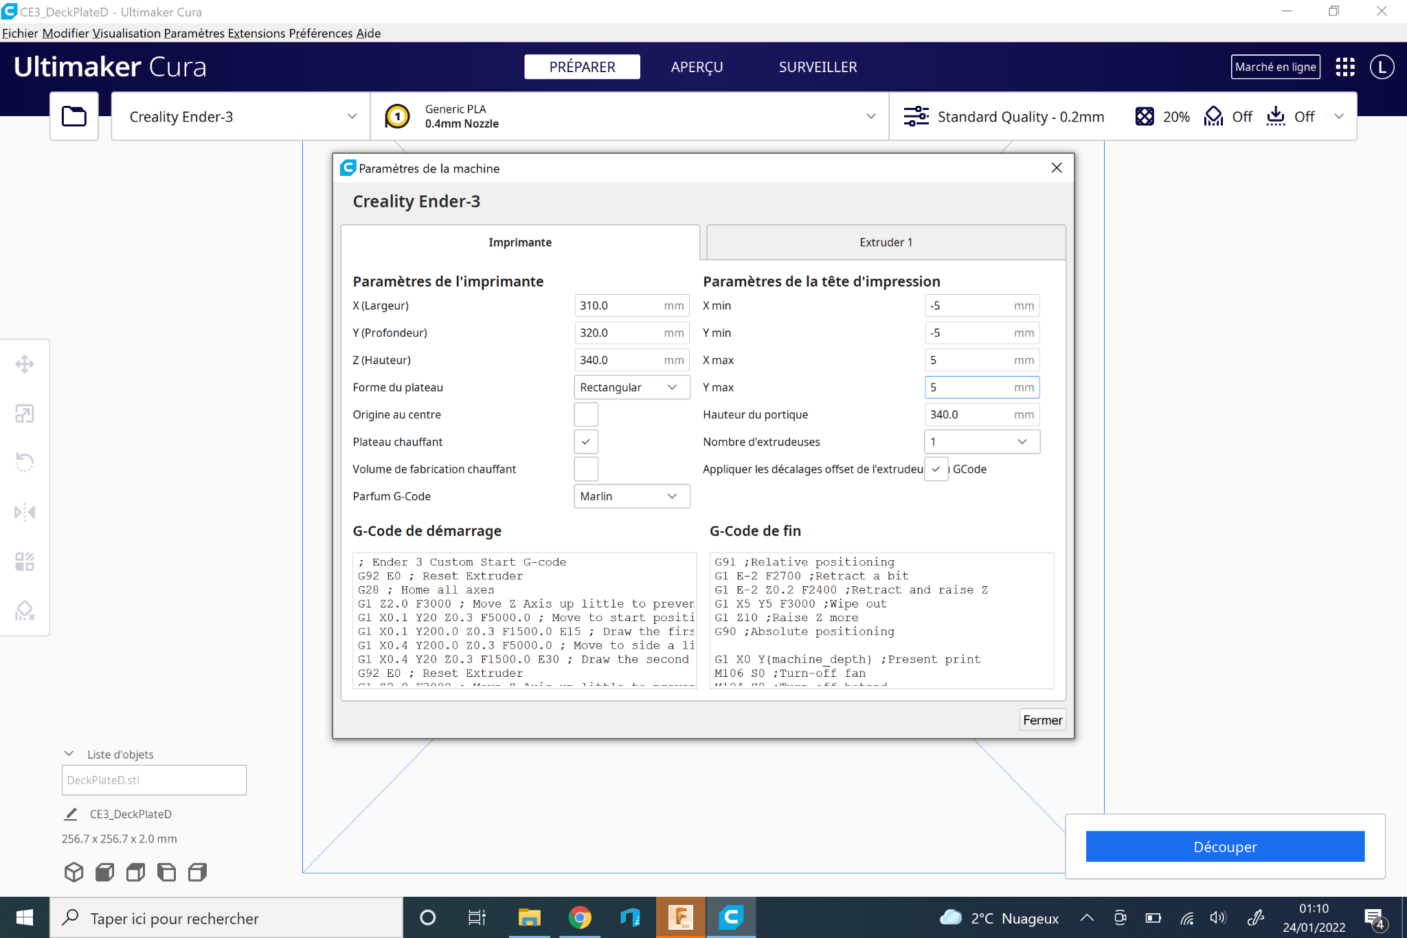Click the Y (Profondeur) 320.0 field
Viewport: 1407px width, 938px height.
pos(631,333)
